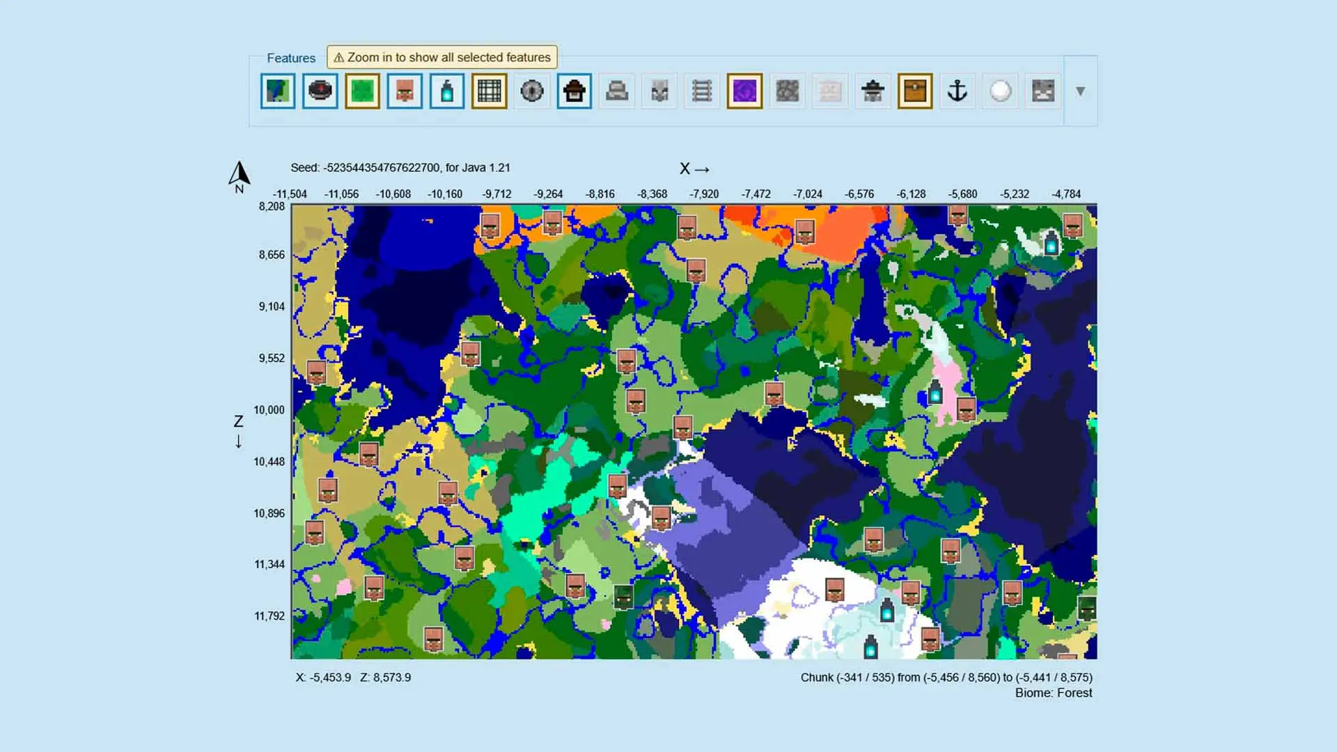Enable the gray stone face feature icon
The width and height of the screenshot is (1337, 752).
(x=1043, y=91)
